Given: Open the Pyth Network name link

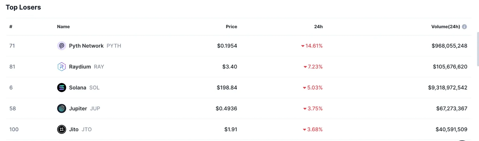Looking at the screenshot, I should pos(86,46).
